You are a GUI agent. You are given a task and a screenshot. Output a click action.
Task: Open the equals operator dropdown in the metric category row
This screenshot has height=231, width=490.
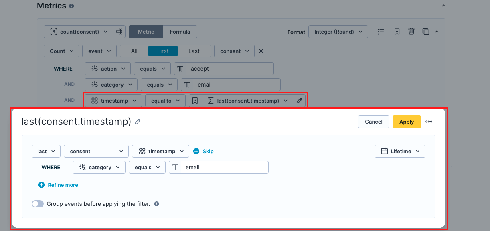tap(159, 85)
